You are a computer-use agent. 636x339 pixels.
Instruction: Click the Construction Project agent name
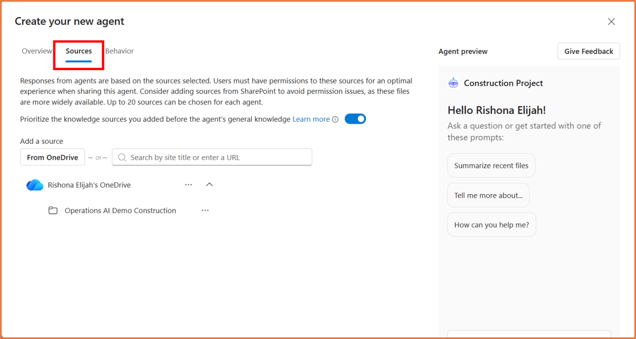pyautogui.click(x=503, y=83)
